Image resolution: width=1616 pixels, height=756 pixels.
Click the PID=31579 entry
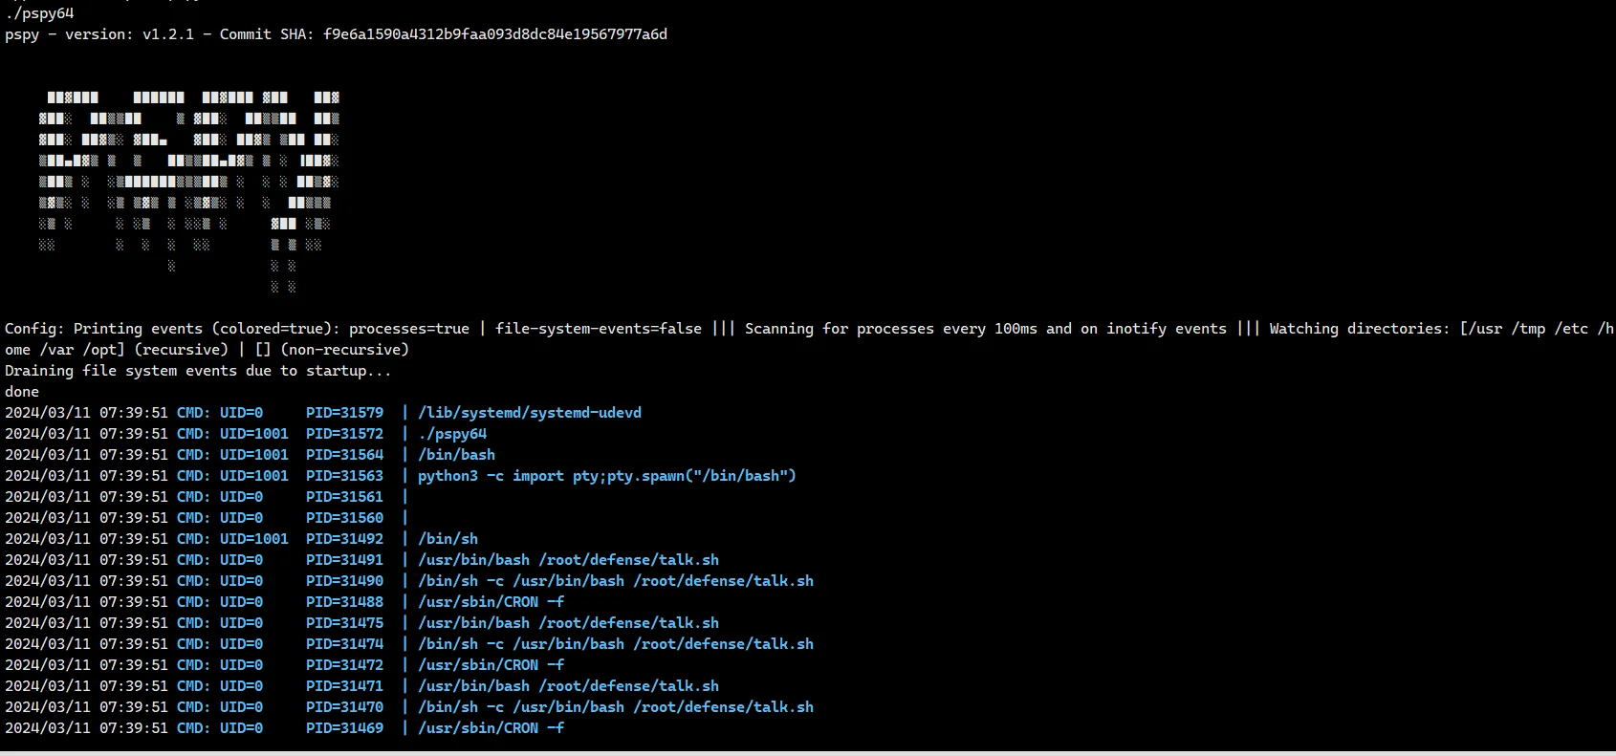point(344,413)
